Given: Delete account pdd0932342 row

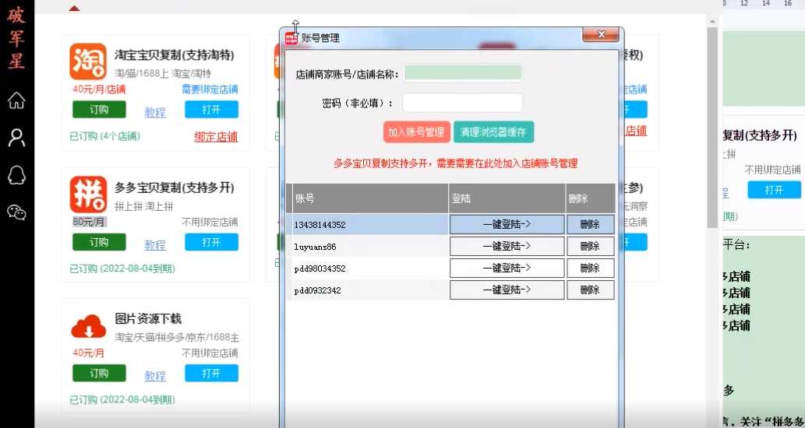Looking at the screenshot, I should (x=591, y=289).
